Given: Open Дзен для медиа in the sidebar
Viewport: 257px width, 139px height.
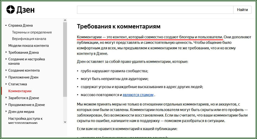Looking at the screenshot, I should pyautogui.click(x=21, y=112).
